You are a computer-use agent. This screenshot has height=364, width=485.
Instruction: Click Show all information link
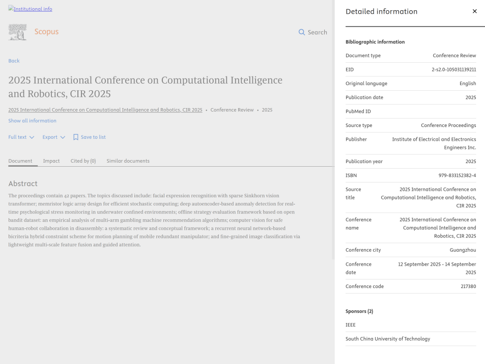tap(32, 121)
